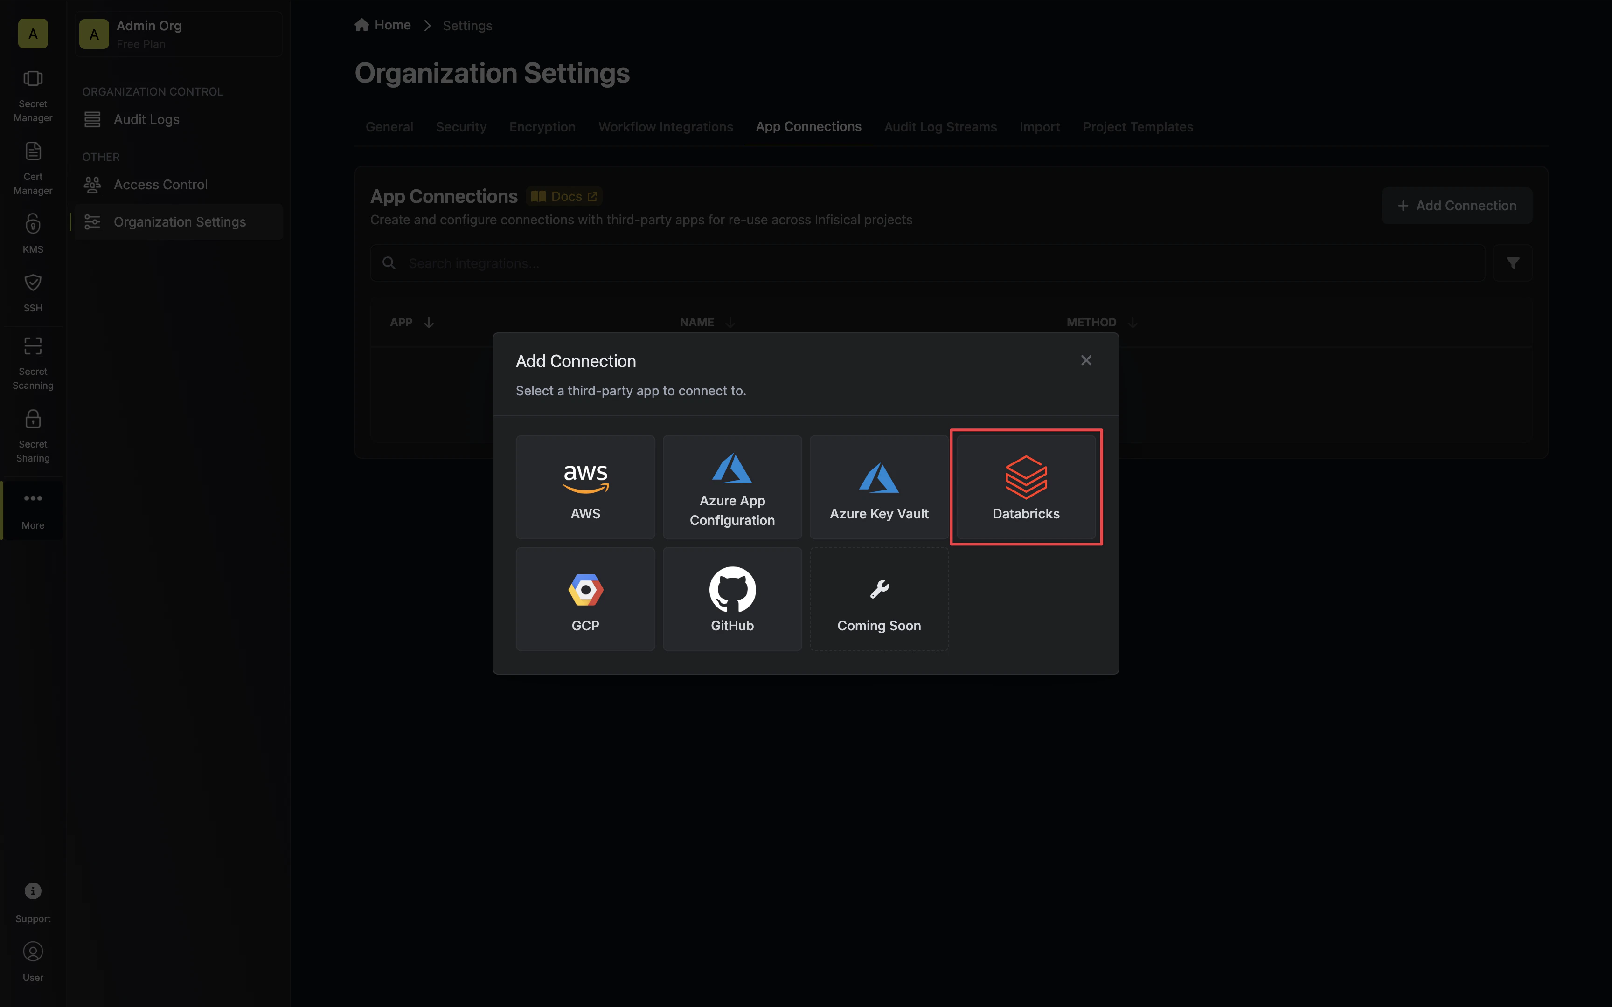Switch to the Security tab
Image resolution: width=1612 pixels, height=1007 pixels.
(x=461, y=126)
